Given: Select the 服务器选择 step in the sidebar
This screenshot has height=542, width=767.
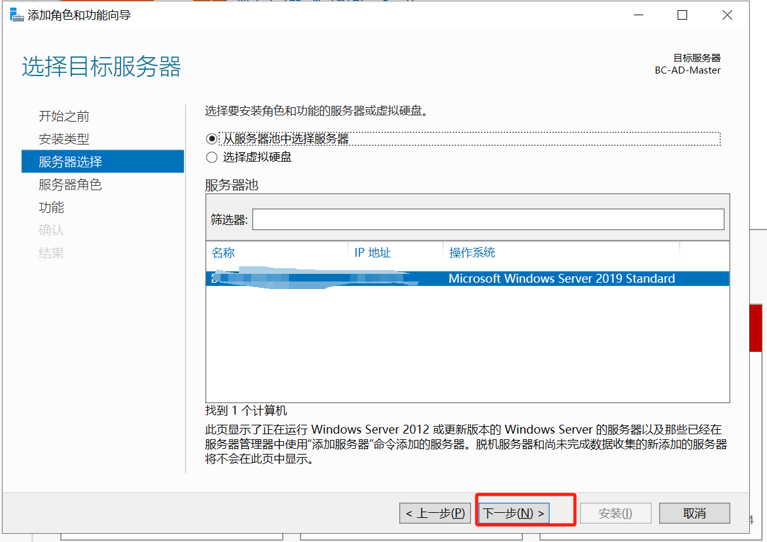Looking at the screenshot, I should 70,162.
